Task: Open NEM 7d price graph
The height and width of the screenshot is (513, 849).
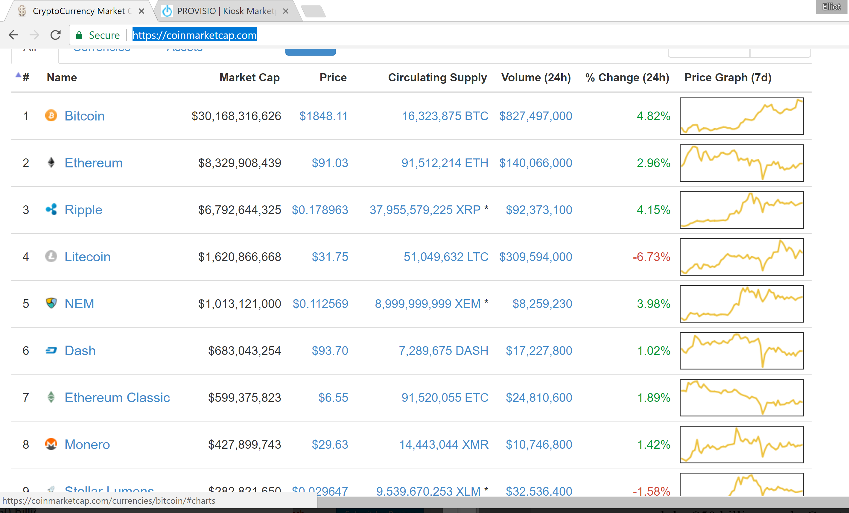Action: click(742, 303)
